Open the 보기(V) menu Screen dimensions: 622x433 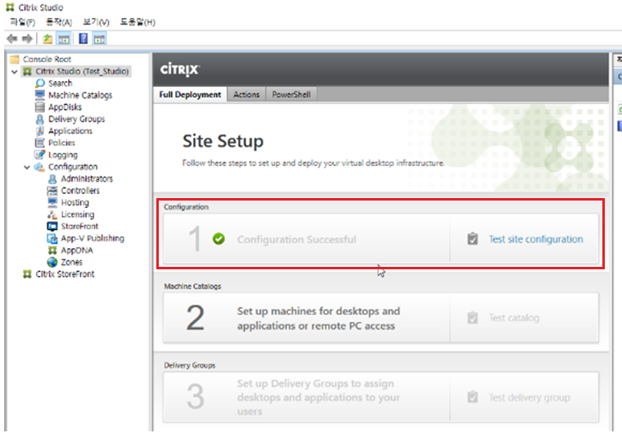coord(96,22)
